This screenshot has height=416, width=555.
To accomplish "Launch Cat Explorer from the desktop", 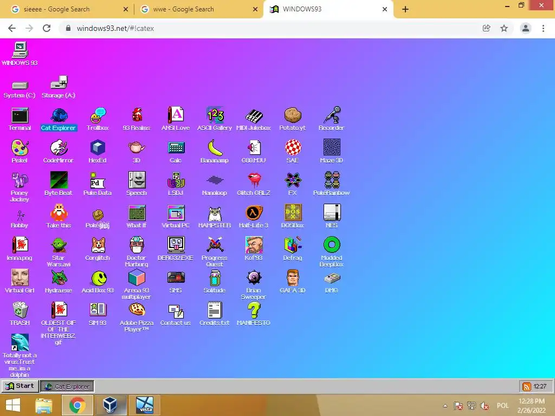I will click(x=59, y=119).
